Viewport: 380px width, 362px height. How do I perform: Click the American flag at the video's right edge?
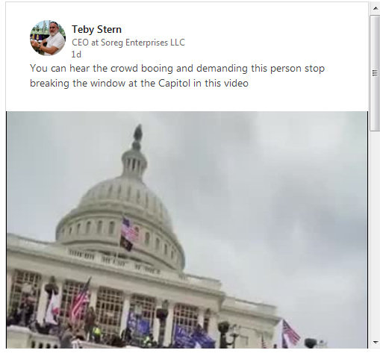[290, 332]
